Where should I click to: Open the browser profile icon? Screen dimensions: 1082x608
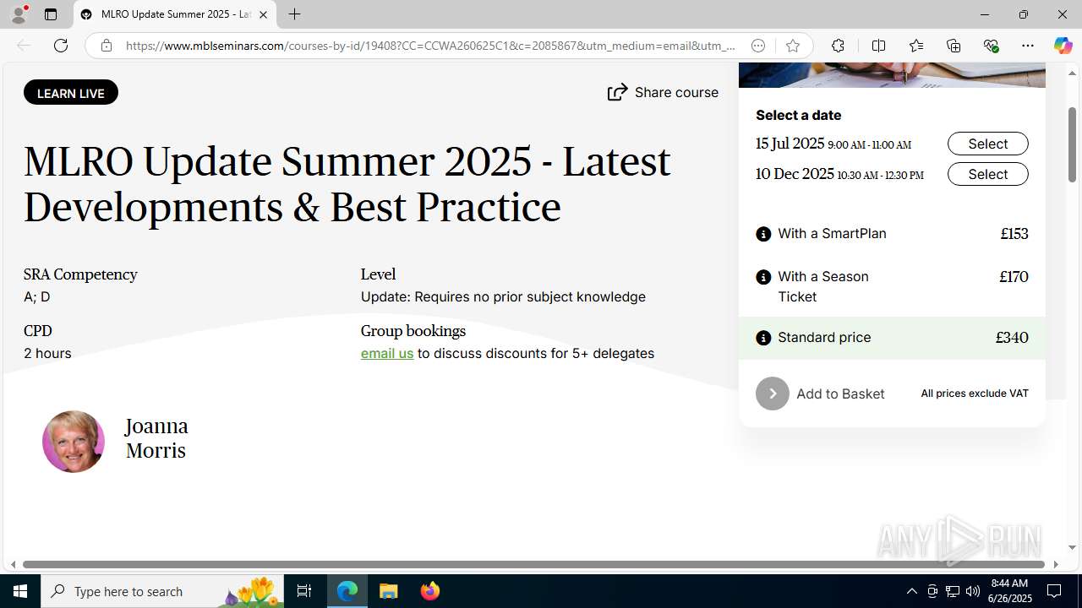tap(19, 14)
